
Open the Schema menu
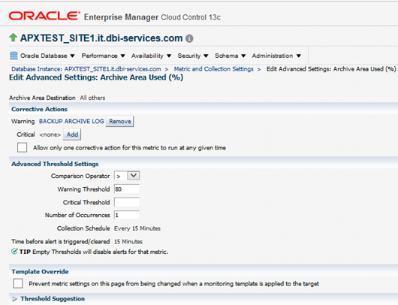(230, 56)
